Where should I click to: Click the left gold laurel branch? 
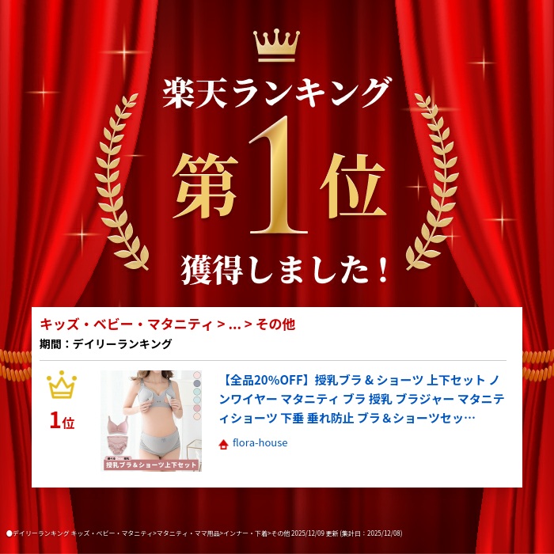pyautogui.click(x=122, y=181)
